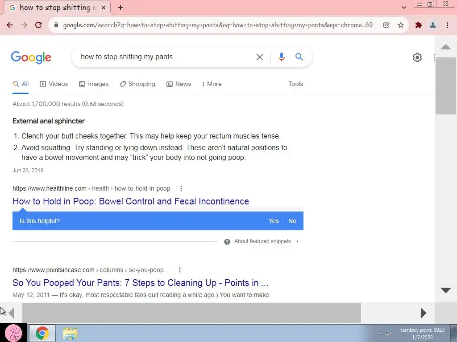Open the pointsincase result options menu

coord(180,270)
